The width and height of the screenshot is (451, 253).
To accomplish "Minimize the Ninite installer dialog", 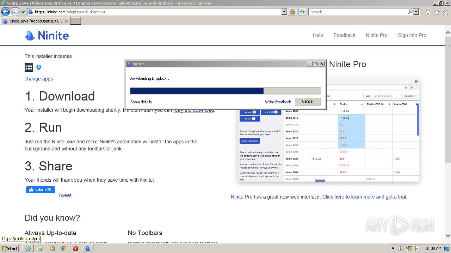I will tap(309, 64).
